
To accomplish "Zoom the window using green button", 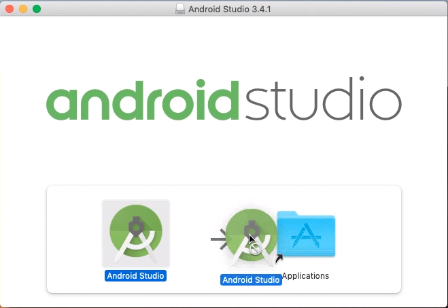I will pyautogui.click(x=37, y=9).
